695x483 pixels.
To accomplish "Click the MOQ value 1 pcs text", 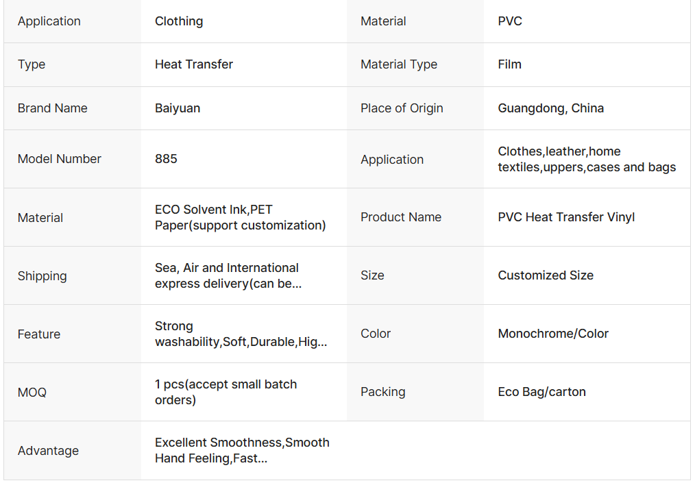I will (225, 392).
